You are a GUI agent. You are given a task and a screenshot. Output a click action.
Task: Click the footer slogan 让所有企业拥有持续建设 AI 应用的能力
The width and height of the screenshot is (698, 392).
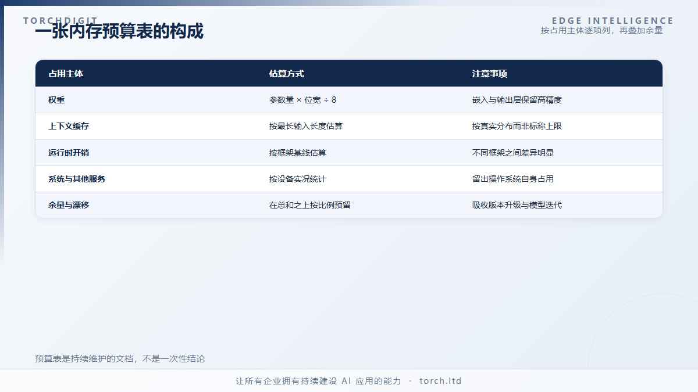(318, 381)
